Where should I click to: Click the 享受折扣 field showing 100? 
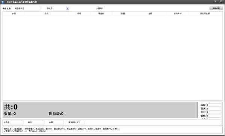coord(80,123)
